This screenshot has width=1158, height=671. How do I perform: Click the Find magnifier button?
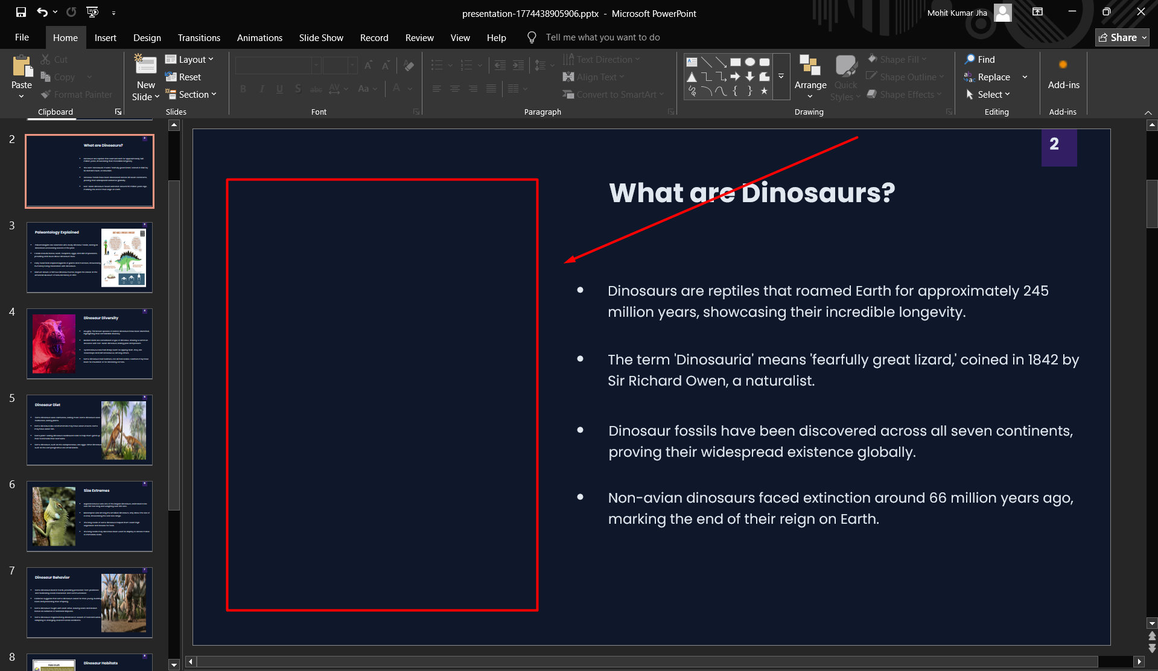pyautogui.click(x=979, y=59)
